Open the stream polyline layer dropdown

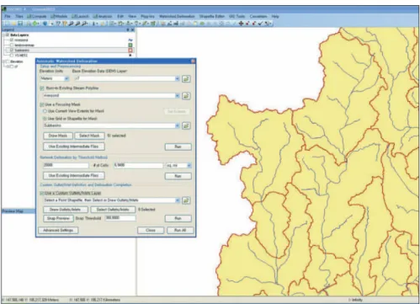pos(178,96)
